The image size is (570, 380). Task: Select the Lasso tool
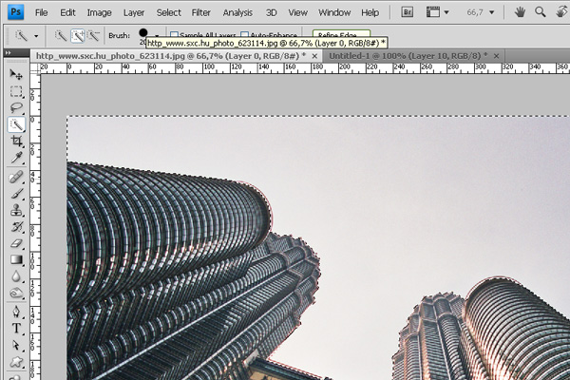pos(16,107)
